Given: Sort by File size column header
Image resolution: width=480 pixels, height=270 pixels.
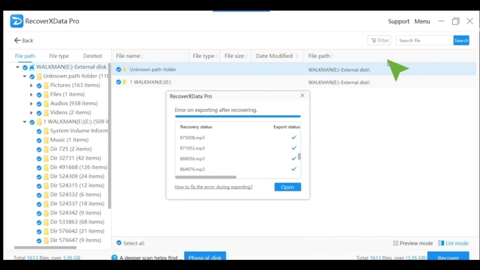Looking at the screenshot, I should click(x=236, y=56).
